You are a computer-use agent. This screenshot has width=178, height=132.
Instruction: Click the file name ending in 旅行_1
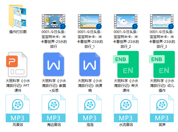90,39
